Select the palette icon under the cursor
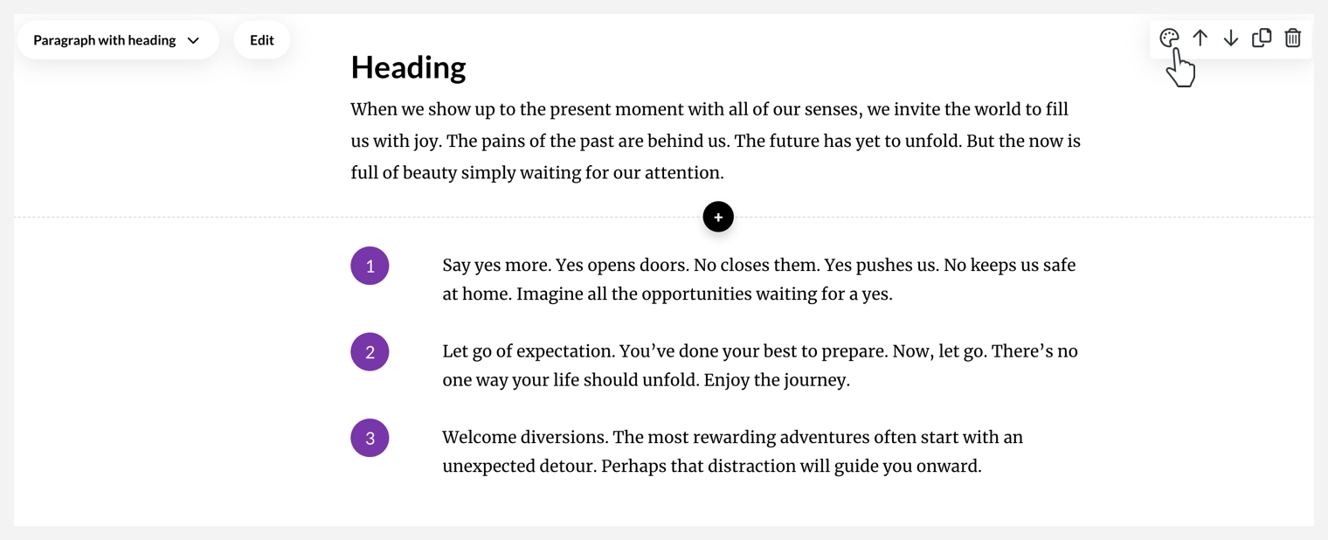 pos(1169,38)
